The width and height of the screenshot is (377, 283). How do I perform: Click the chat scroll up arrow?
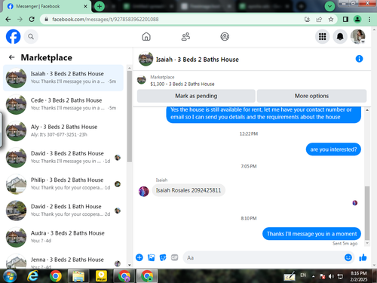pyautogui.click(x=367, y=110)
